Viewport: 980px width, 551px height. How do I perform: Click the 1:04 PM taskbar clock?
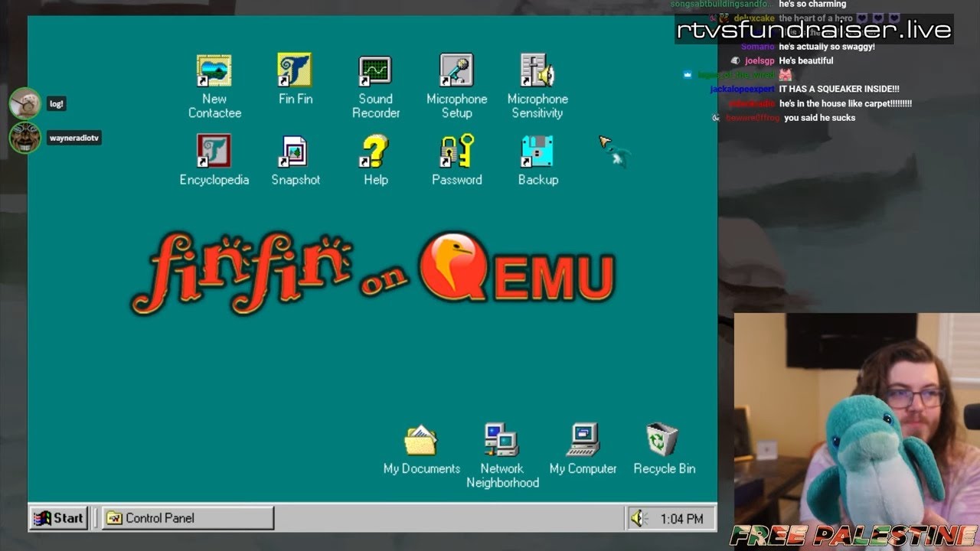point(681,519)
